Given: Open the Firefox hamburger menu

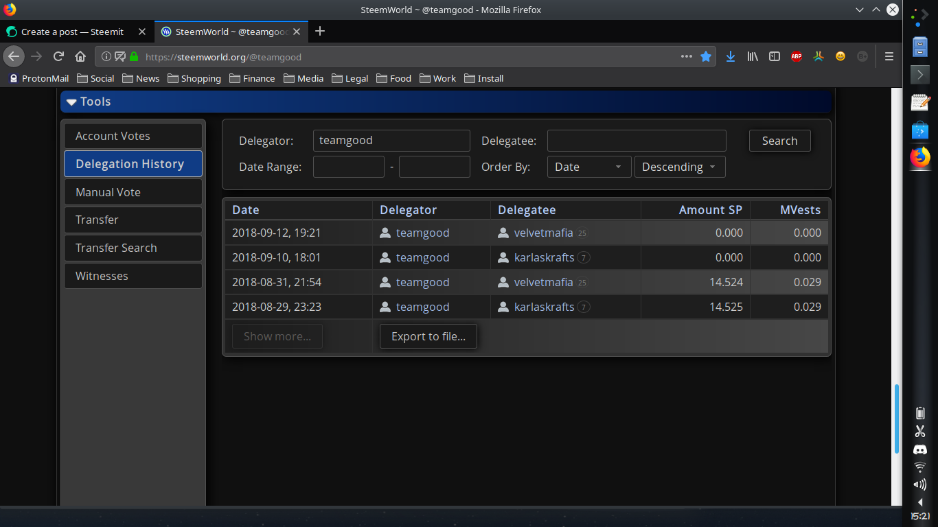Looking at the screenshot, I should point(889,57).
